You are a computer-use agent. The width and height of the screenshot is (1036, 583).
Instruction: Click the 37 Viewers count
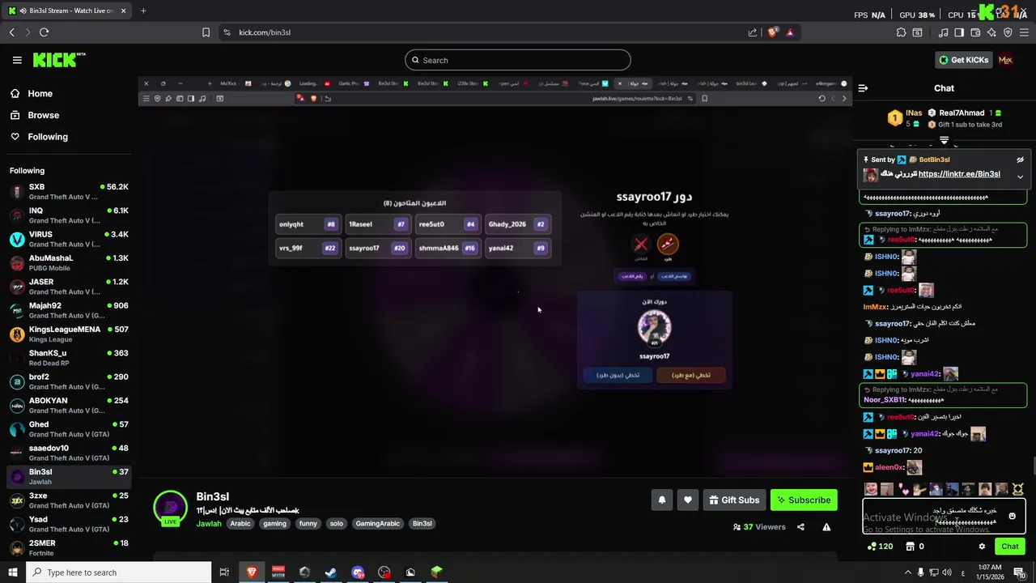click(758, 527)
